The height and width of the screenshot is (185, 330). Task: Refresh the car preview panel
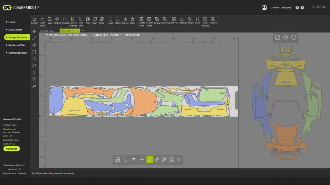[x=294, y=37]
